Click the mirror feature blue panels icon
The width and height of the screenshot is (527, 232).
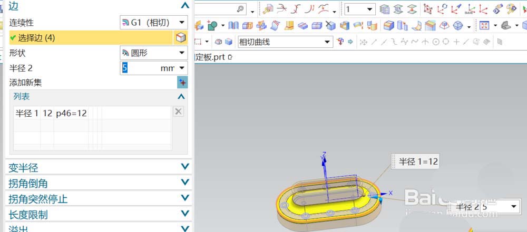pyautogui.click(x=233, y=25)
